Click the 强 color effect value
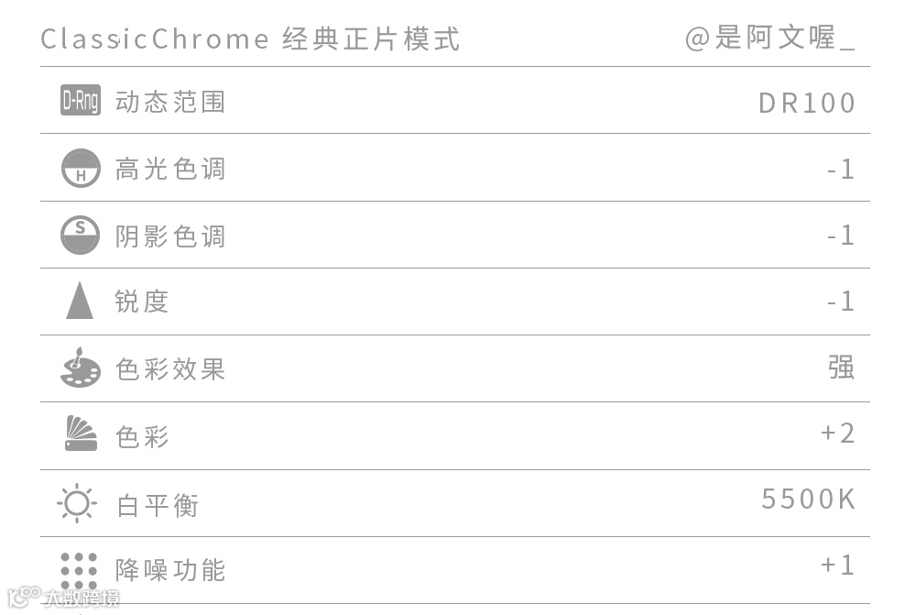This screenshot has height=615, width=916. 842,368
